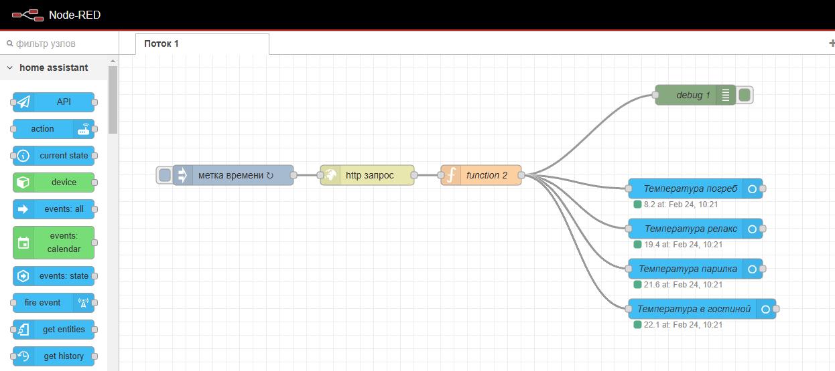The image size is (835, 371).
Task: Click the palette vertical scrollbar
Action: click(113, 100)
